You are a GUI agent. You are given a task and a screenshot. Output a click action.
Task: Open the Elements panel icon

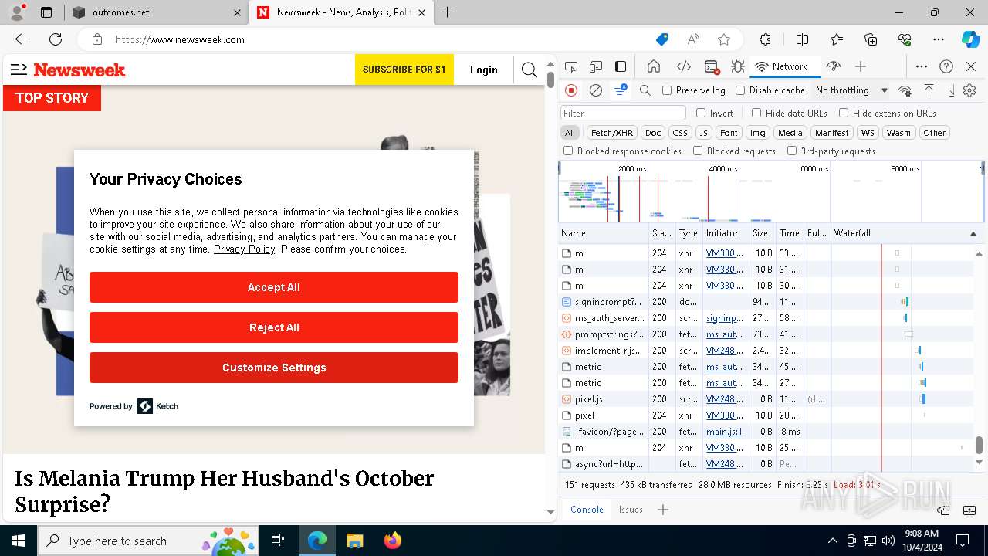tap(684, 66)
